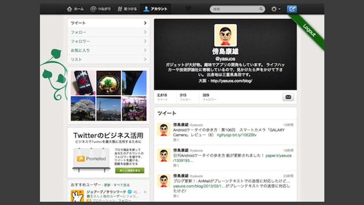Click chevron on the リスト row
The width and height of the screenshot is (364, 205).
point(145,59)
